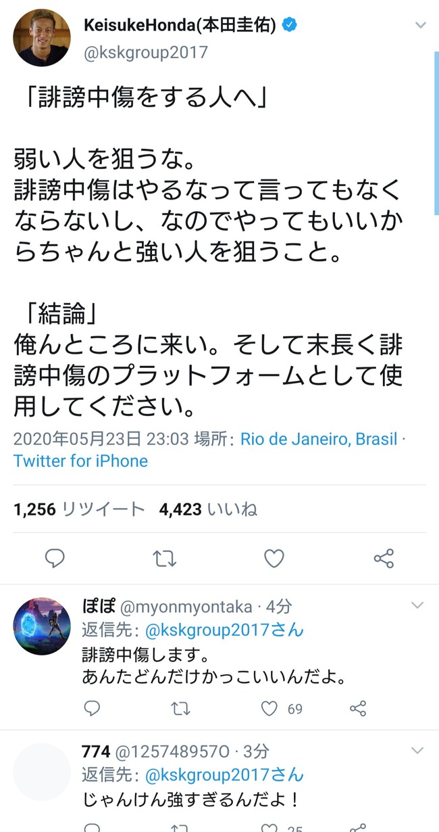439x832 pixels.
Task: Expand options chevron on ぽぽ's reply
Action: point(417,605)
